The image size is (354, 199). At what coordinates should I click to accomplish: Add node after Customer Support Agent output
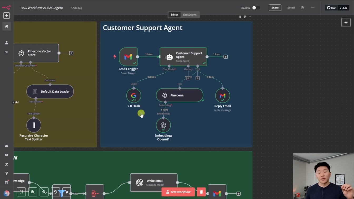tap(225, 57)
